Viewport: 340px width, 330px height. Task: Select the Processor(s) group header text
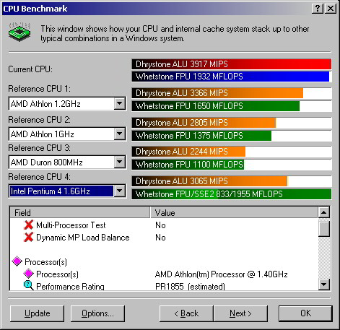point(45,262)
